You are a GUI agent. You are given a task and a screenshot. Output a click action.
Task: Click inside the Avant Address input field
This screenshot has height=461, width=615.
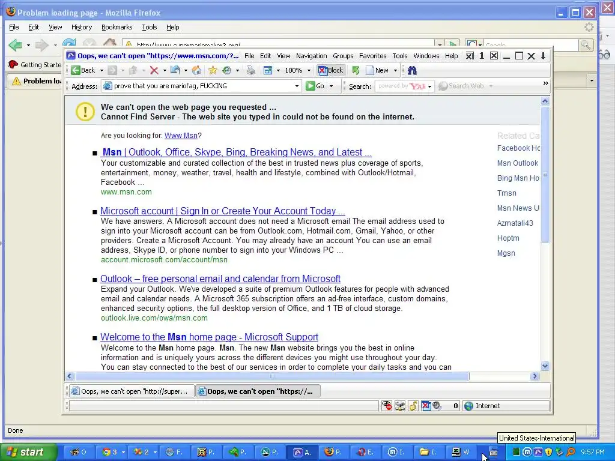(202, 86)
